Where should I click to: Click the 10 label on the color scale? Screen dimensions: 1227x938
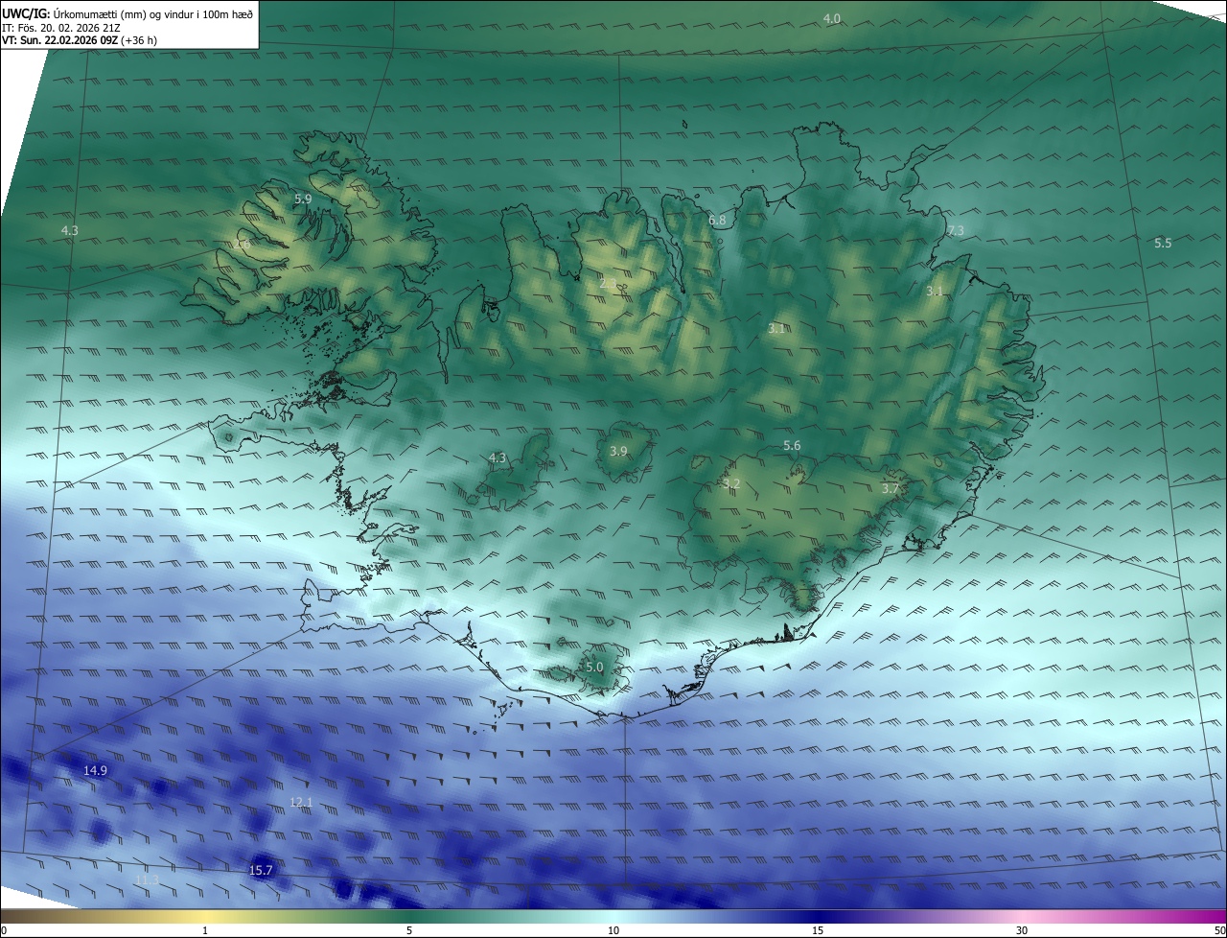[613, 930]
